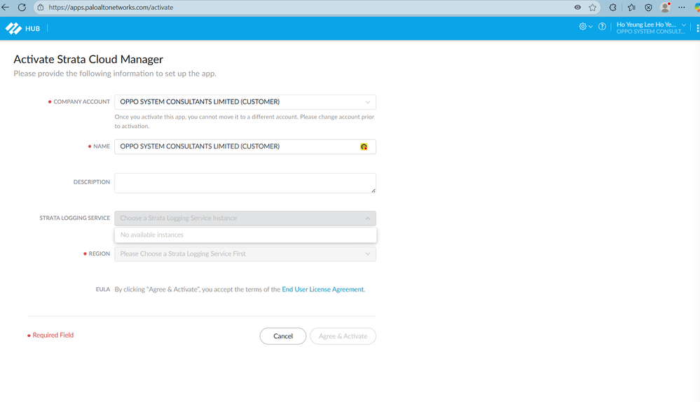The image size is (700, 402).
Task: Collapse the Strata Logging Service dropdown
Action: coord(245,219)
